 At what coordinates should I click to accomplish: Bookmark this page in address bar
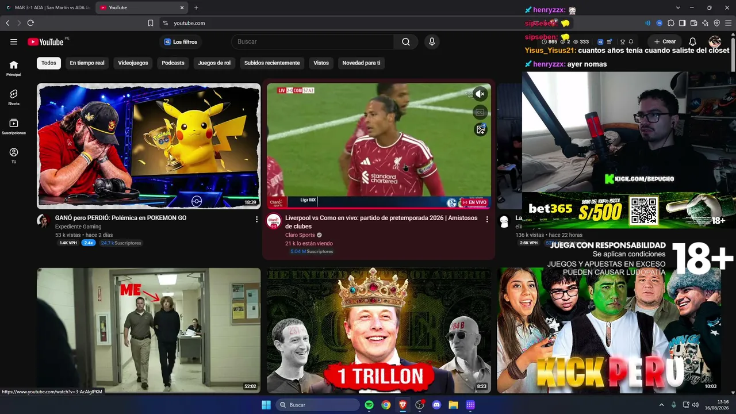tap(151, 23)
